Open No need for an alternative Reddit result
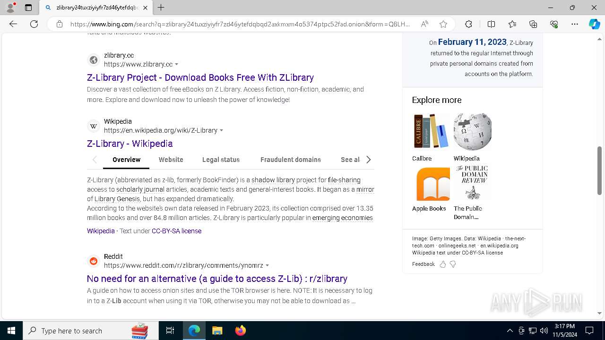Viewport: 605px width, 340px height. (217, 279)
